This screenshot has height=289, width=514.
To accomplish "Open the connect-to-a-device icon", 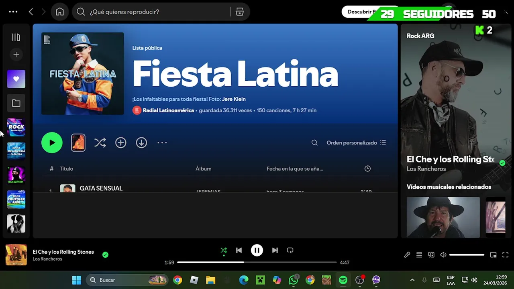I will 431,255.
